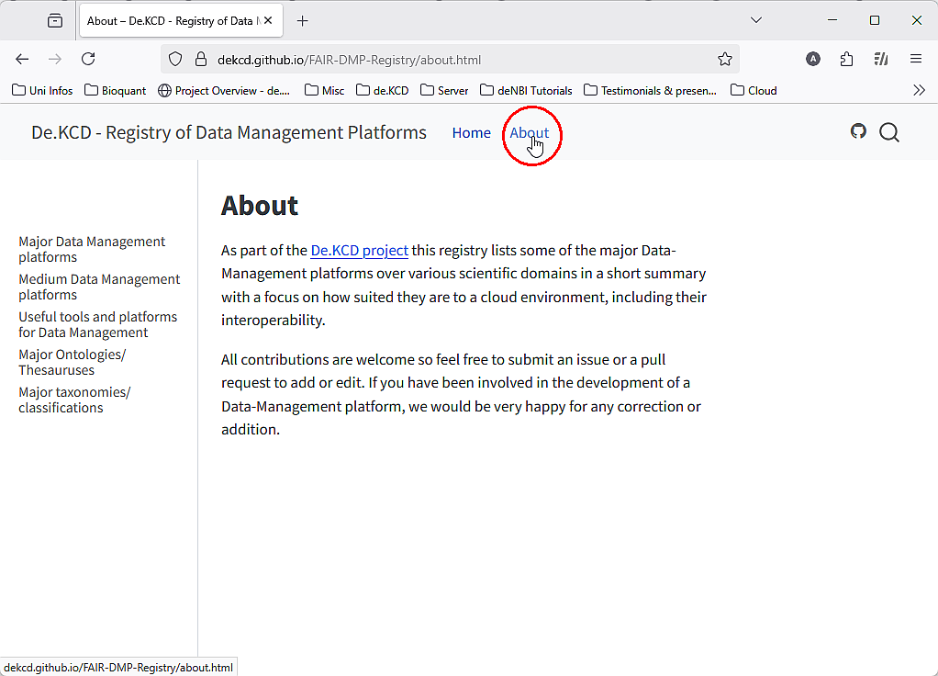Open a new tab with plus button
938x676 pixels.
(x=303, y=20)
